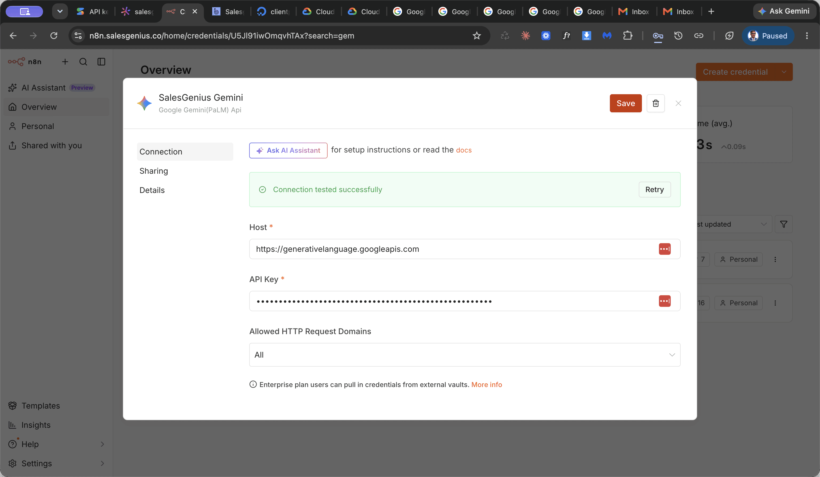Open the docs link for setup instructions

point(464,150)
